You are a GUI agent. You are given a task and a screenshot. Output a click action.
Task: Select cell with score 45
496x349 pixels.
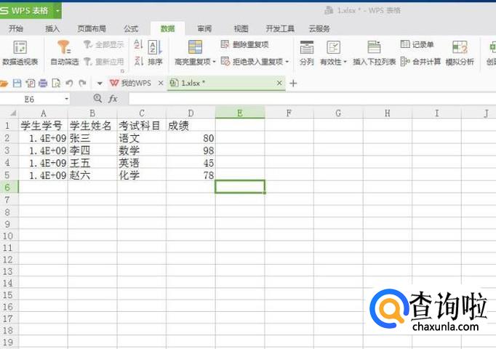[191, 162]
